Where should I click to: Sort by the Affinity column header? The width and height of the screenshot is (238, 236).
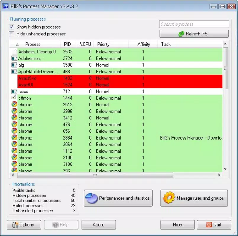tap(144, 44)
